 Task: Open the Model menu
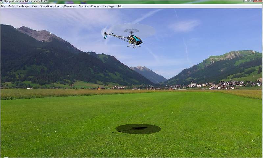(11, 6)
